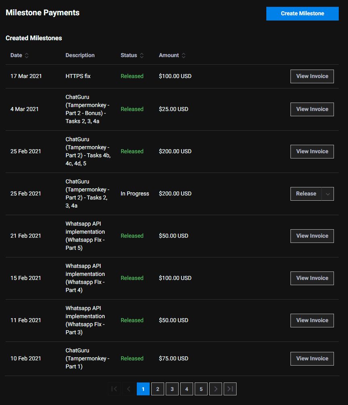
Task: Sort milestones by Status column arrows
Action: pos(142,56)
